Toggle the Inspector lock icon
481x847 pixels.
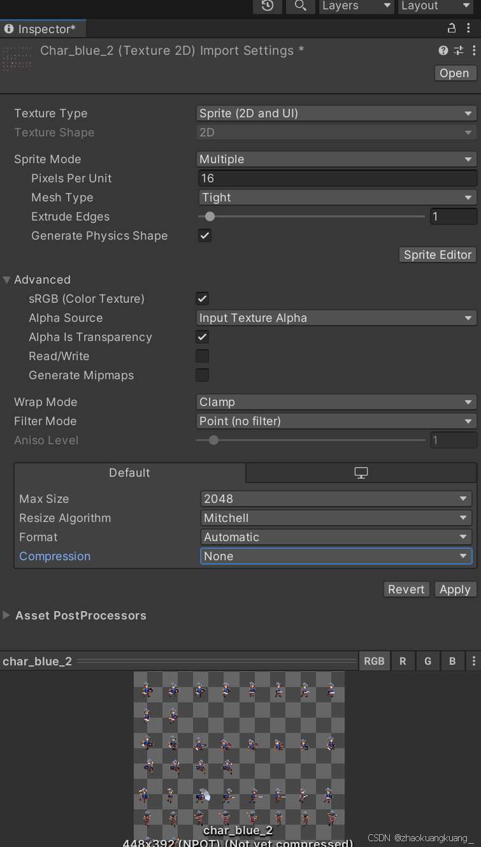click(x=452, y=29)
